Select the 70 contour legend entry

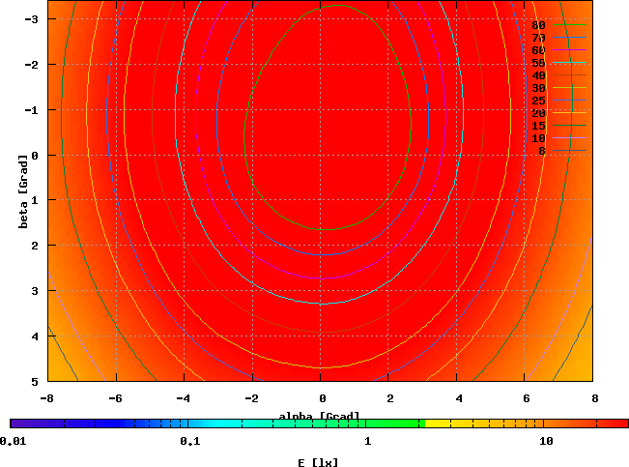(539, 38)
